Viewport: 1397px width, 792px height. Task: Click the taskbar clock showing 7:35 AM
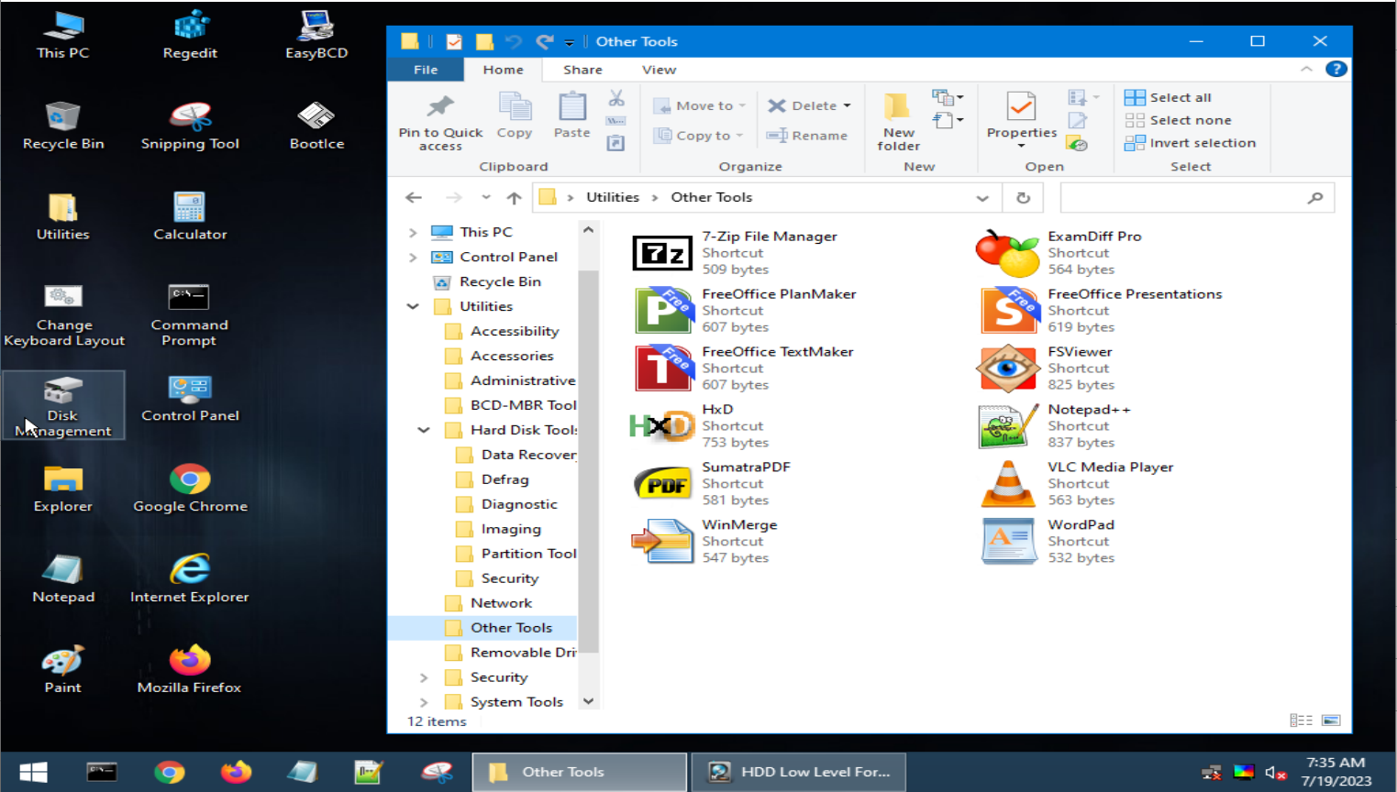[1336, 772]
